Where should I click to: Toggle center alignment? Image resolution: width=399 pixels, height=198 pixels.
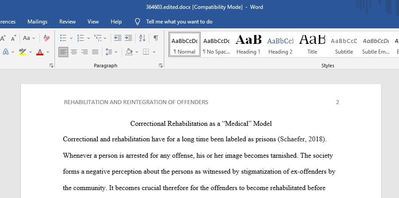click(x=74, y=52)
